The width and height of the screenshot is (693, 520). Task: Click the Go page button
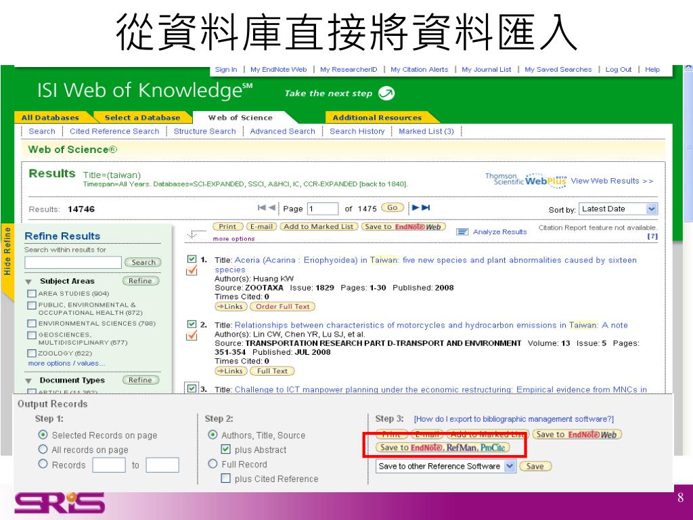(393, 207)
